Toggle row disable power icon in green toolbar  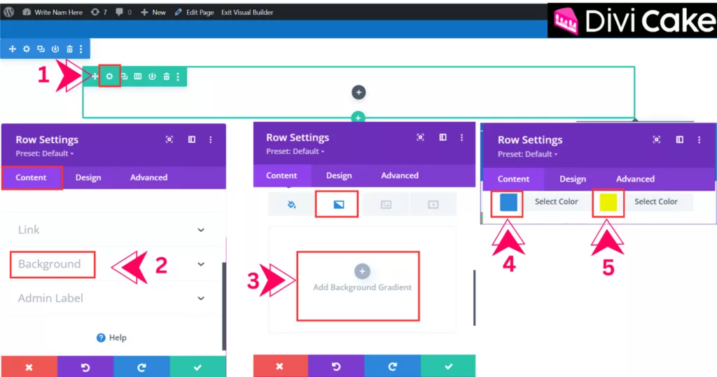click(x=152, y=76)
